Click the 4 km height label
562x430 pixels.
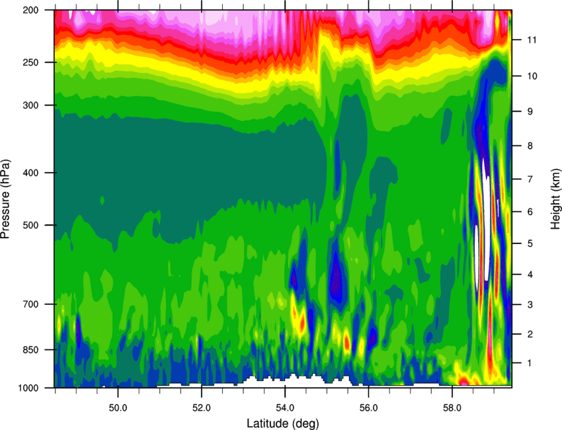(x=530, y=275)
